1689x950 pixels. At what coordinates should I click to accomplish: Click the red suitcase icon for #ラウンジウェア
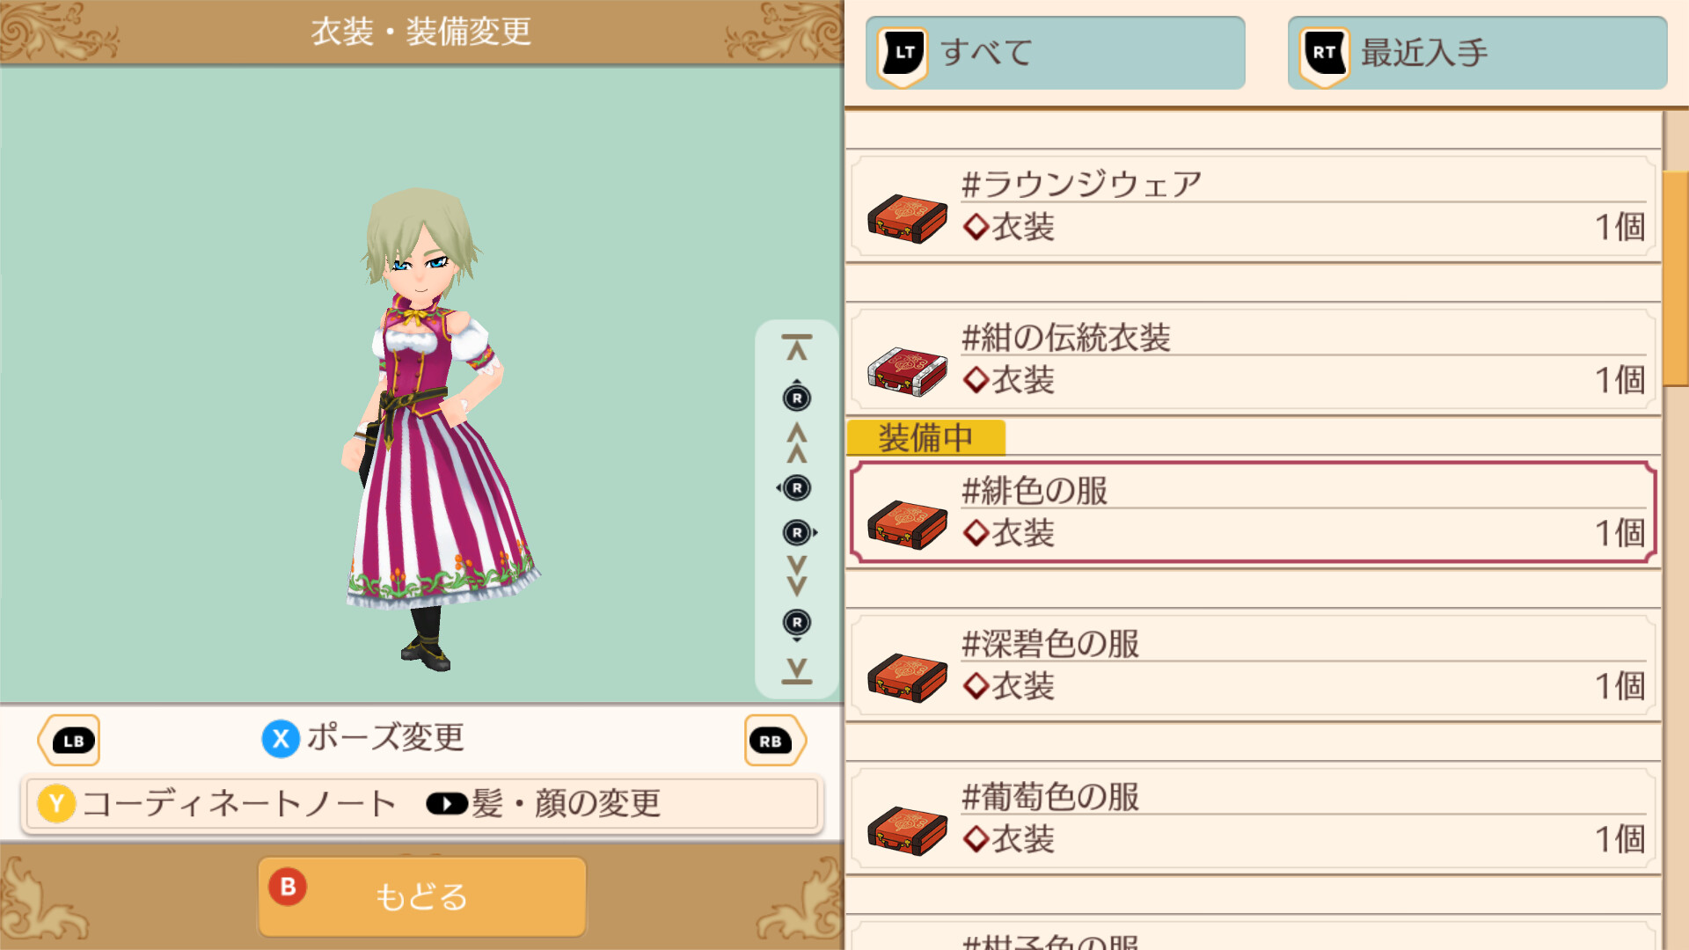point(907,219)
